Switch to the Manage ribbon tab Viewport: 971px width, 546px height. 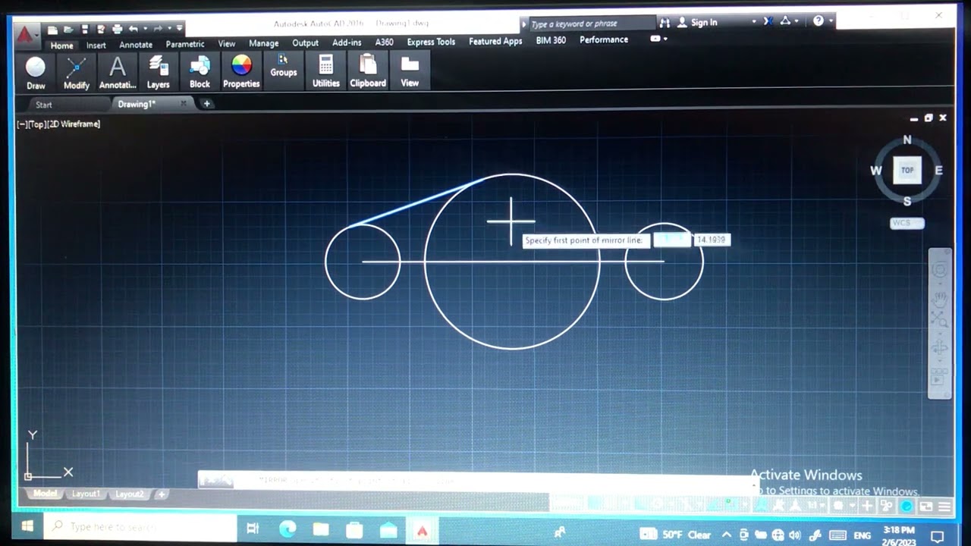(x=264, y=43)
